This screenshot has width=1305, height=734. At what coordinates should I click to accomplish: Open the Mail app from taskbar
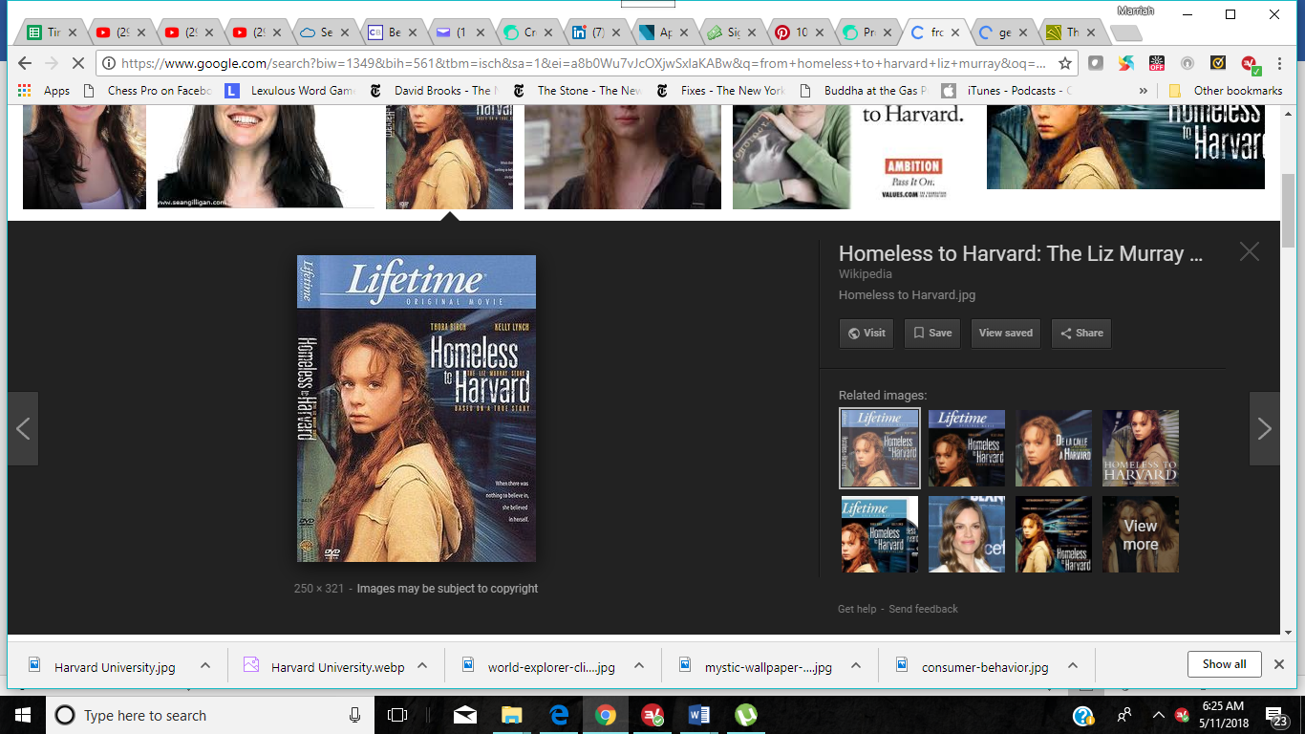[x=465, y=715]
